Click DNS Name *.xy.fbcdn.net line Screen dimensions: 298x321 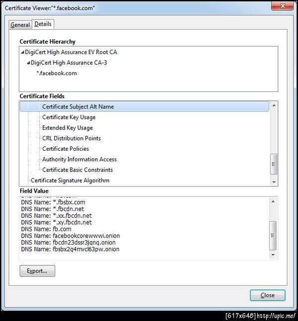[x=56, y=222]
